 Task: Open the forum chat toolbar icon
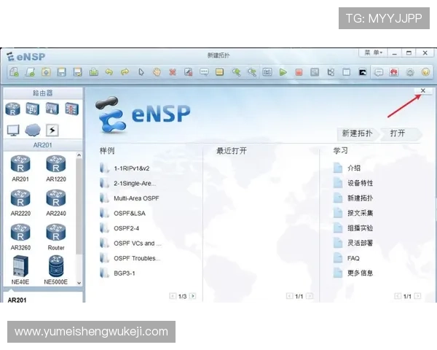click(x=379, y=72)
